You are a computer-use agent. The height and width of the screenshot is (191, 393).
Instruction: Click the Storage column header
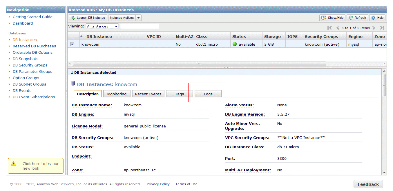274,37
